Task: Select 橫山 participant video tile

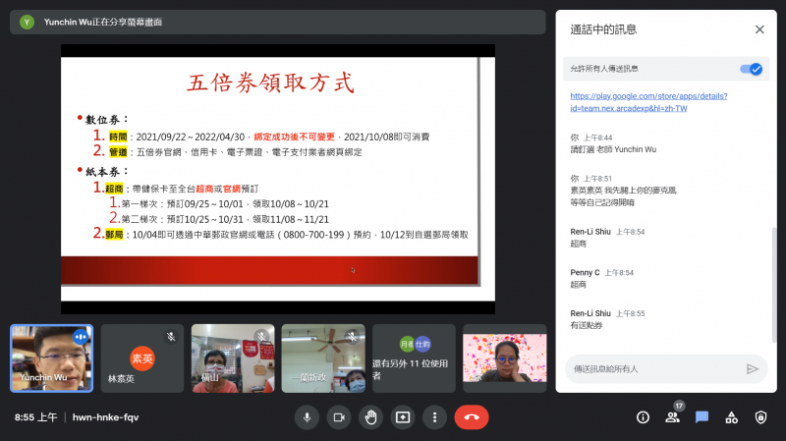Action: (x=233, y=358)
